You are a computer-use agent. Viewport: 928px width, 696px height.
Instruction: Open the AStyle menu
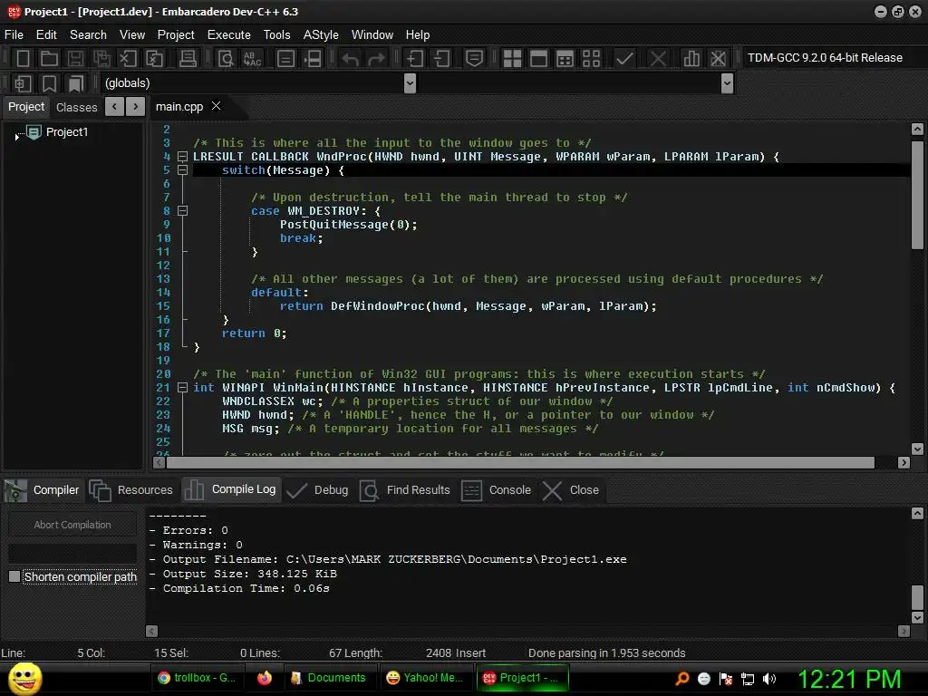click(321, 35)
